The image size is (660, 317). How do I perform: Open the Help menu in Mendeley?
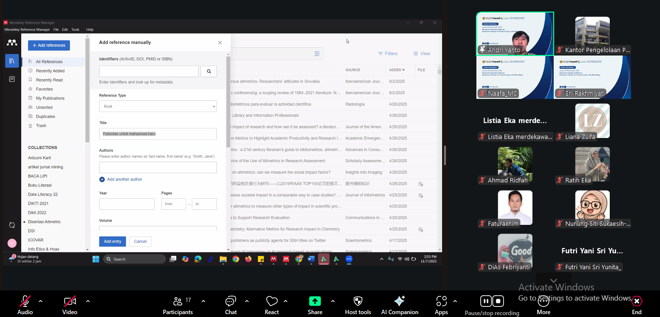click(90, 29)
